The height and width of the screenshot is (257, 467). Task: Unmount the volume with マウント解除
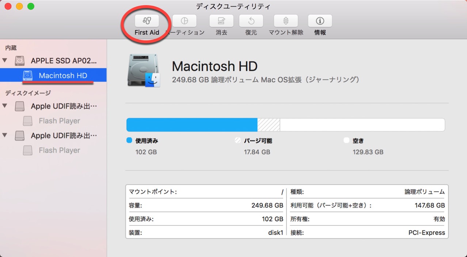[x=286, y=21]
